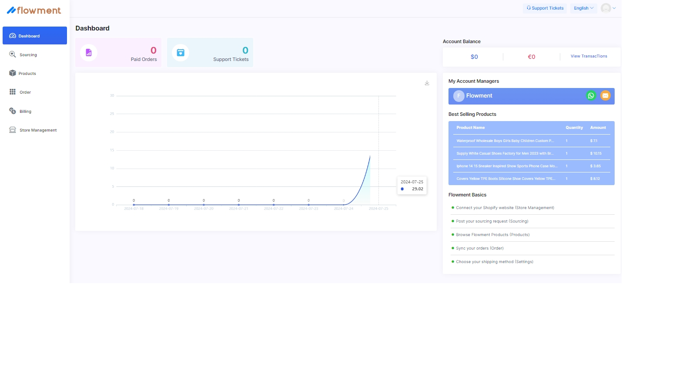Viewport: 696px width, 392px height.
Task: Email account manager via mail icon
Action: click(x=606, y=96)
